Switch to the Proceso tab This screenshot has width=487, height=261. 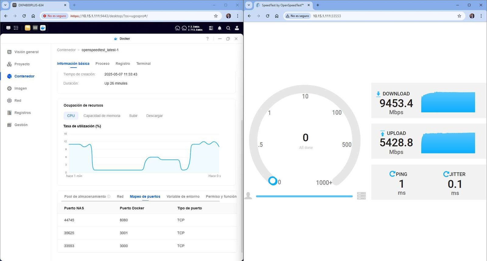(102, 64)
